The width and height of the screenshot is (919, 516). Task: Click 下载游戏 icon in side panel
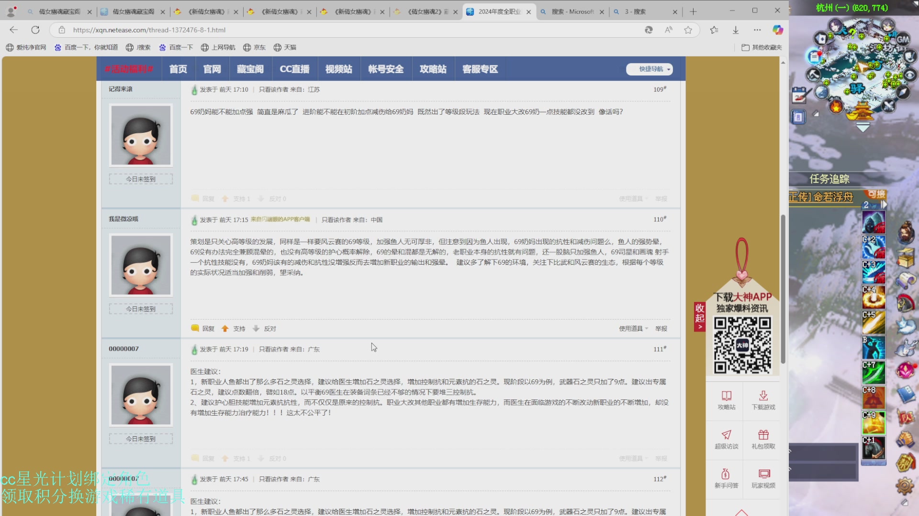[x=763, y=400]
